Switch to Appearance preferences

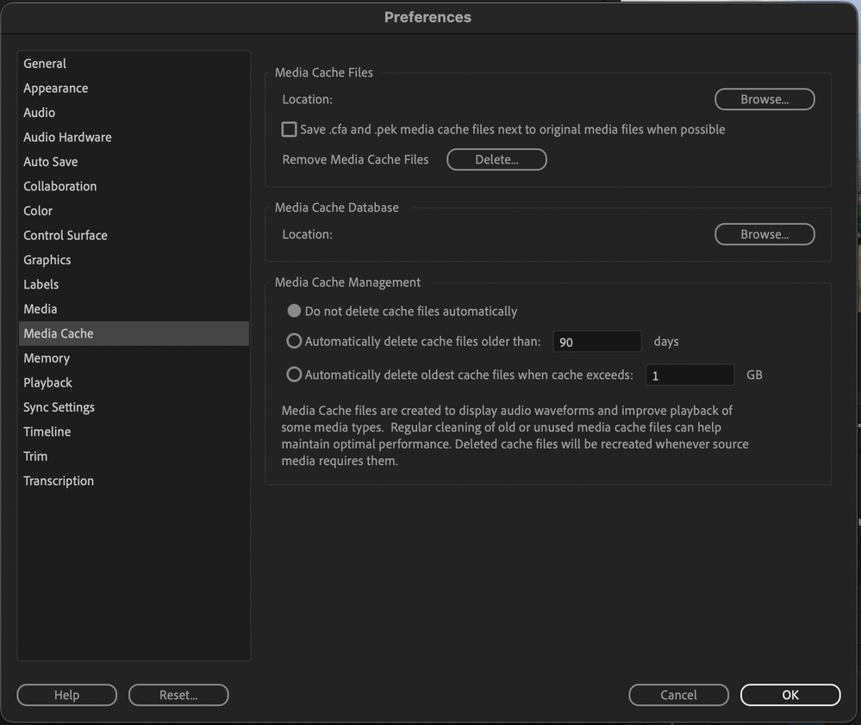click(56, 88)
